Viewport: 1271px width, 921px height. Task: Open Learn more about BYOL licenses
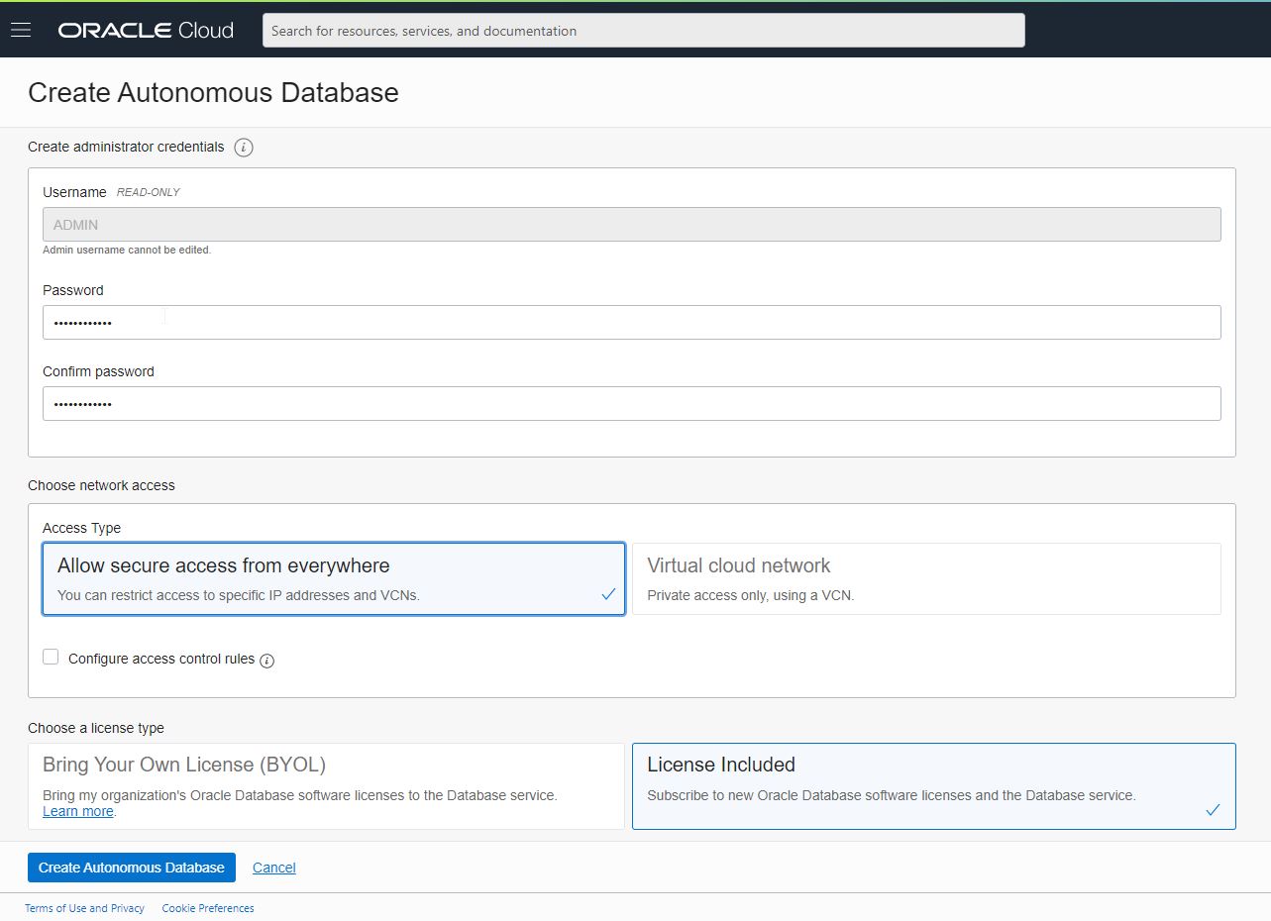(x=76, y=811)
